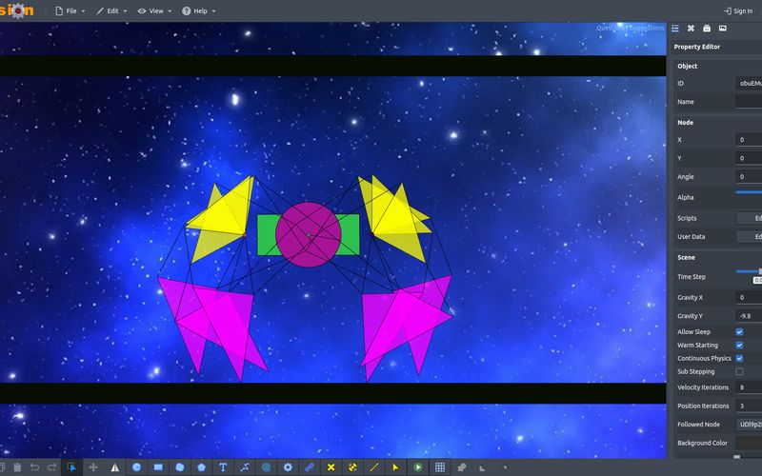Click the Angle value field
Screen dimensions: 762x476
pyautogui.click(x=749, y=176)
